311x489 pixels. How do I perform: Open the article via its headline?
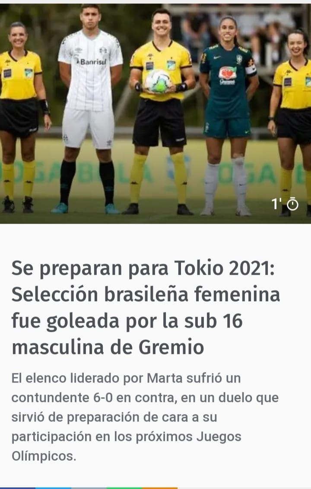146,308
